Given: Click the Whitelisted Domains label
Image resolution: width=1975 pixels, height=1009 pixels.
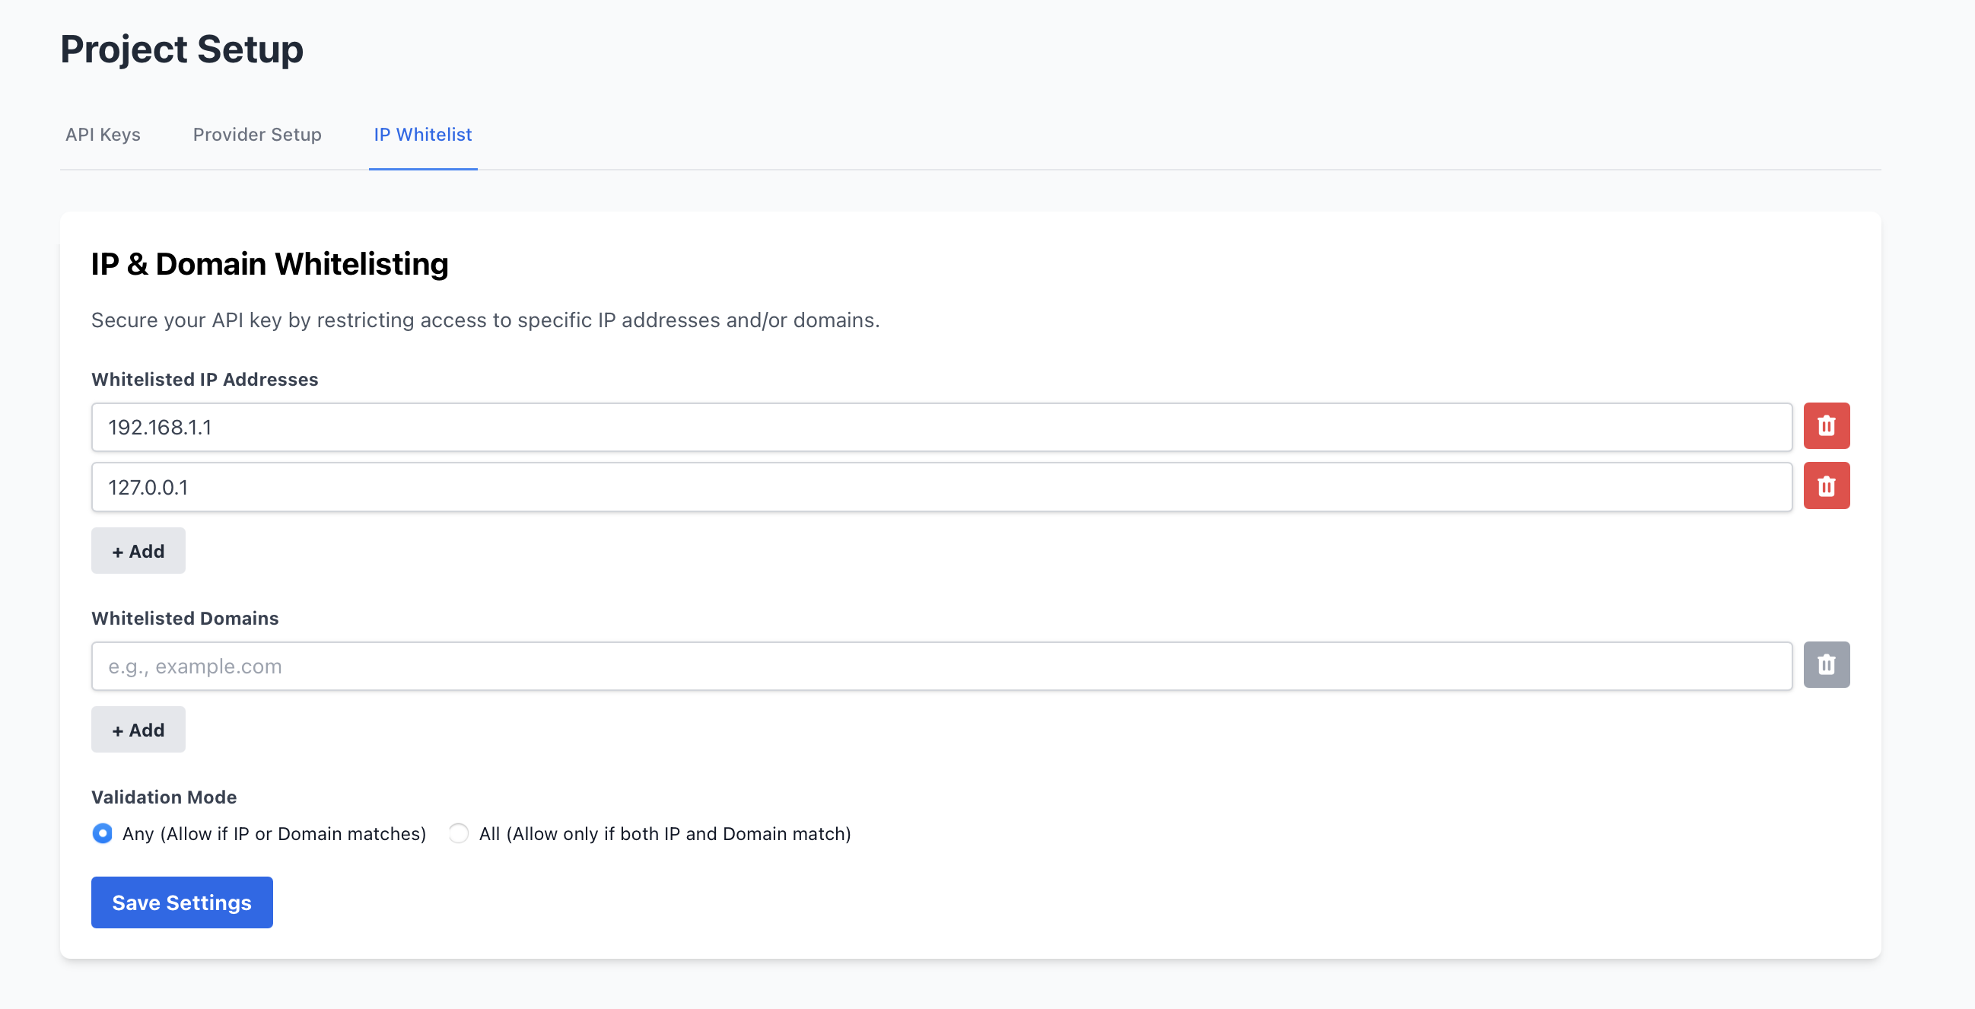Looking at the screenshot, I should (x=184, y=618).
